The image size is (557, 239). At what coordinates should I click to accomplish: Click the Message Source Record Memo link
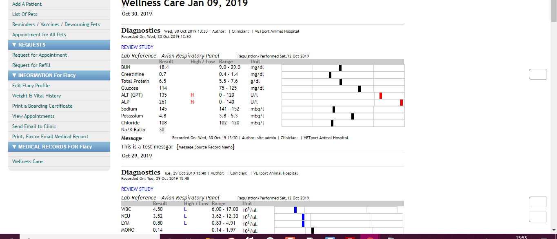point(206,147)
